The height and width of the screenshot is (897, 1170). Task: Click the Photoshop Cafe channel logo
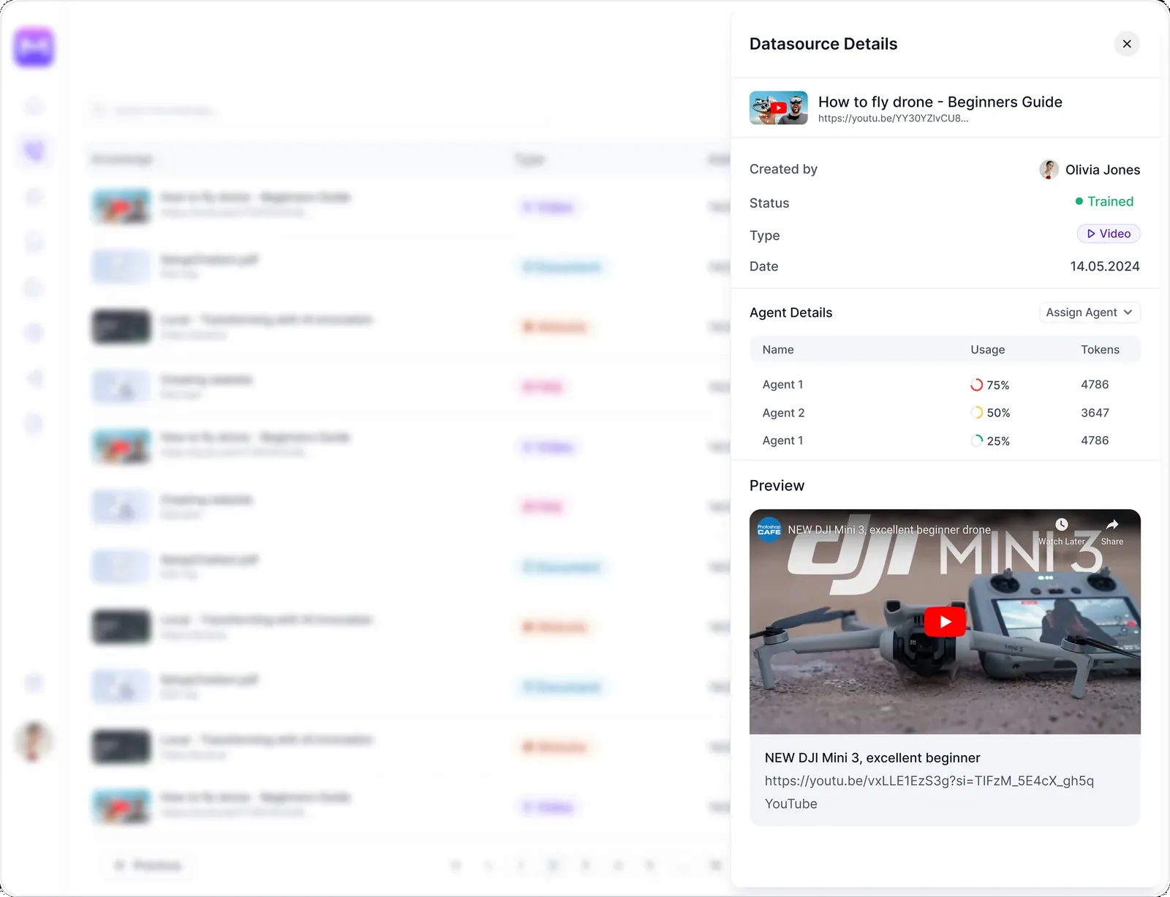click(769, 529)
